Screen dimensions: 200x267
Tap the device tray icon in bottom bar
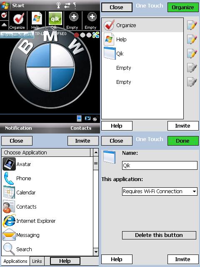[x=79, y=118]
